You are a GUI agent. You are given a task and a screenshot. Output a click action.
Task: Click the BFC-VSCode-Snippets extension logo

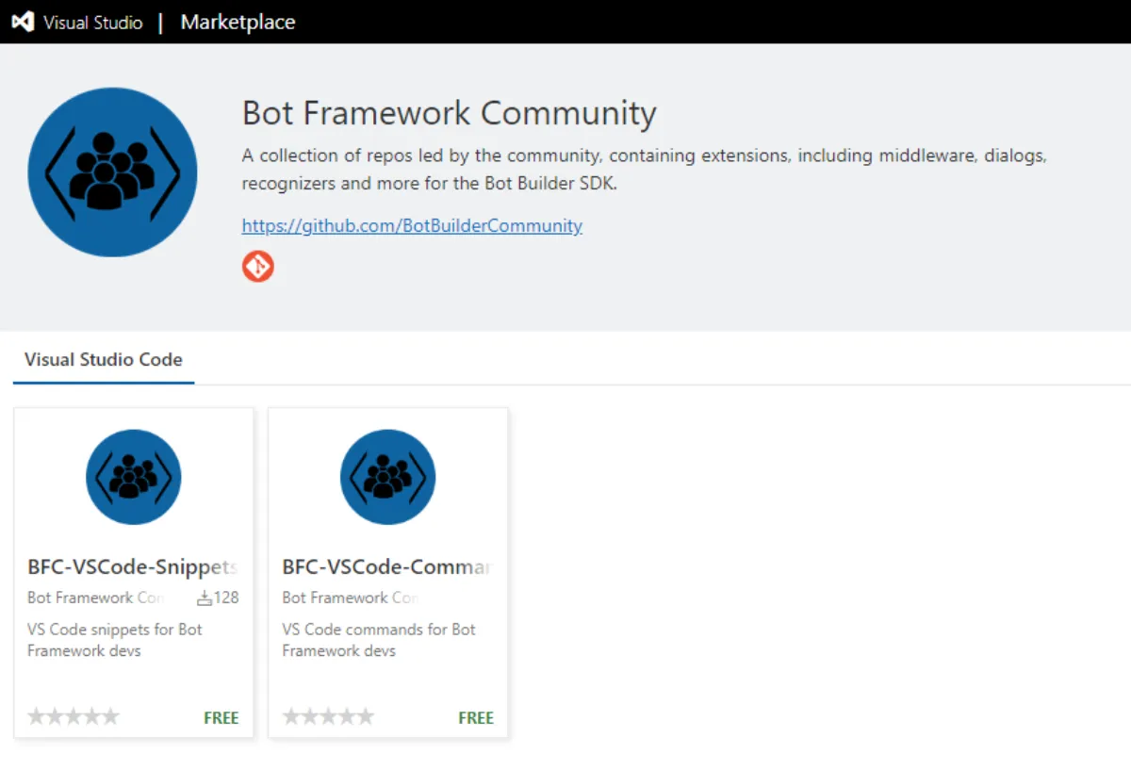134,477
